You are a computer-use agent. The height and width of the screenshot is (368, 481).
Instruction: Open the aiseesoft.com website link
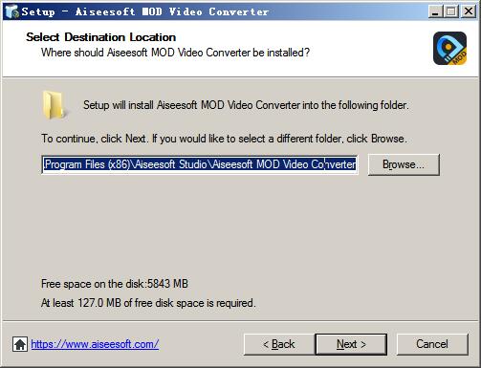tap(95, 344)
